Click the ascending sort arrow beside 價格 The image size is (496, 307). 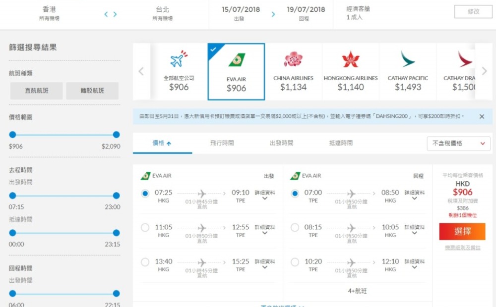pos(169,144)
